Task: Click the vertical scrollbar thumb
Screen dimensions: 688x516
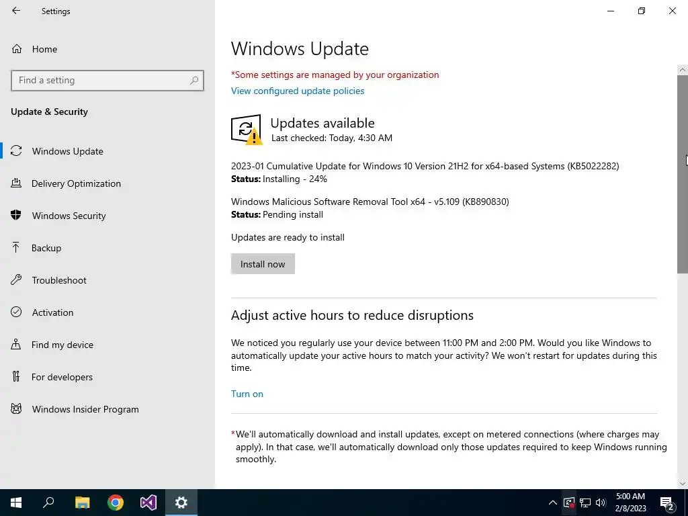Action: (x=683, y=174)
